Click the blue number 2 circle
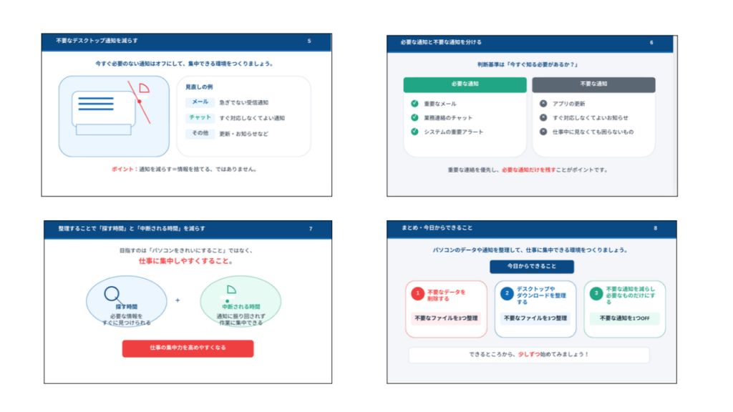Image resolution: width=733 pixels, height=412 pixels. tap(507, 293)
